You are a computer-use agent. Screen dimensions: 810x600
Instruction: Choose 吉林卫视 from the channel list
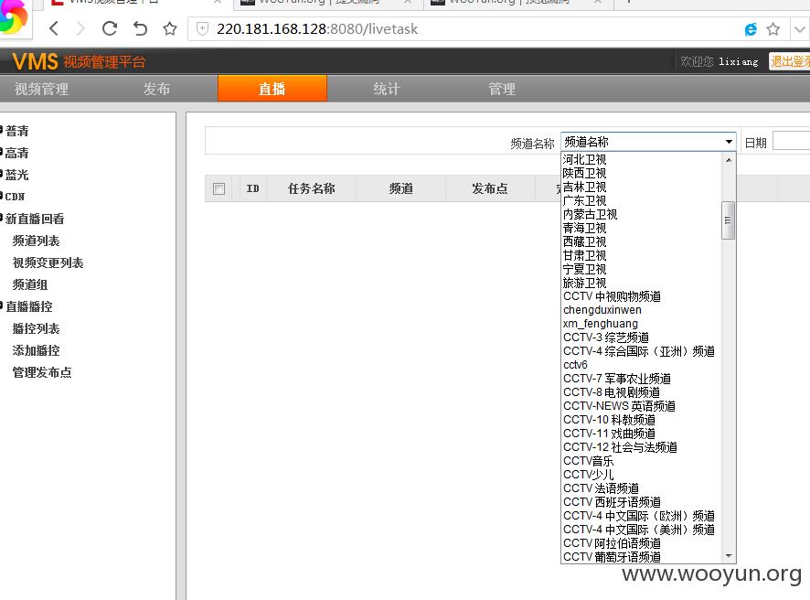tap(641, 187)
